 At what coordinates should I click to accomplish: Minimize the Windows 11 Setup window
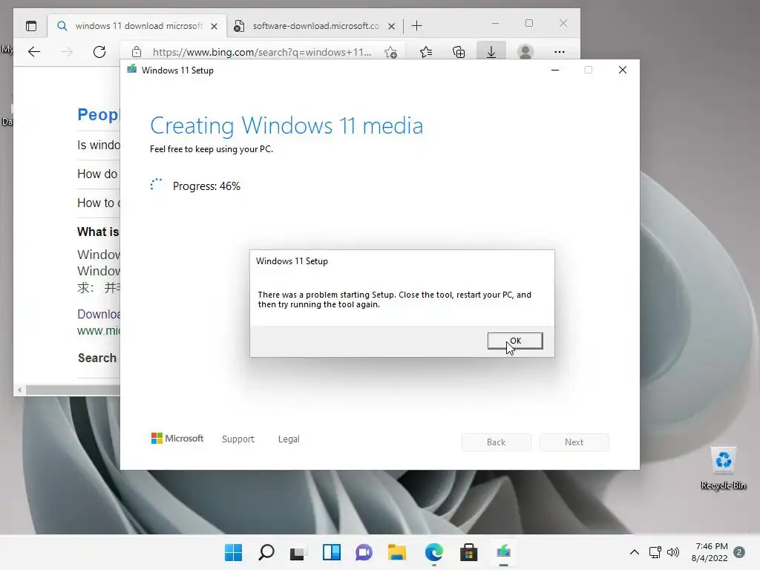point(555,71)
